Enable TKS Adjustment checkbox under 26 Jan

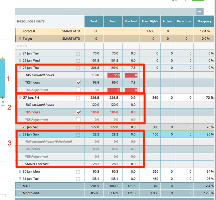[78, 90]
